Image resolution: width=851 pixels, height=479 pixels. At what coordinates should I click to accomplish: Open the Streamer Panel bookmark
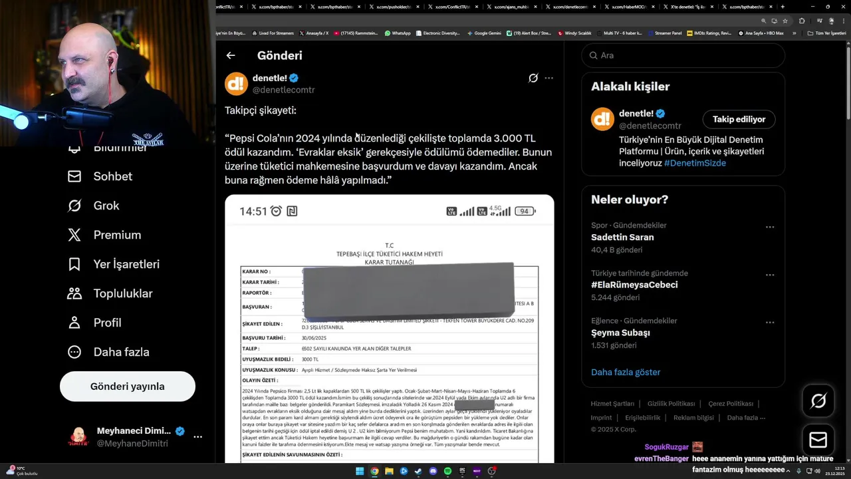665,33
